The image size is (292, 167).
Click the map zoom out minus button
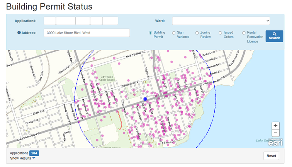tap(275, 133)
